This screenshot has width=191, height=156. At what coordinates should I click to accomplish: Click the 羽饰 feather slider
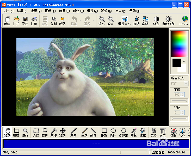click(x=179, y=119)
